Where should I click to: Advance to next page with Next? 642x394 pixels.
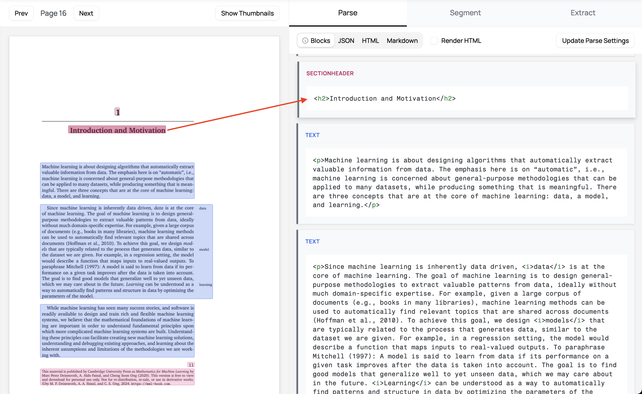point(86,13)
